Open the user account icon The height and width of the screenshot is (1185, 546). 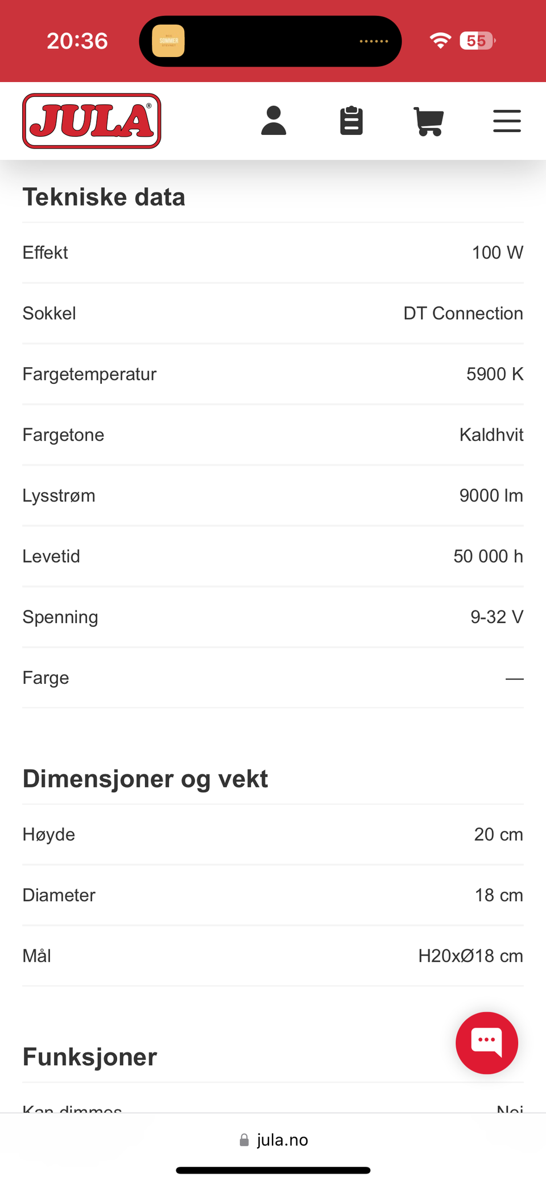pos(274,121)
